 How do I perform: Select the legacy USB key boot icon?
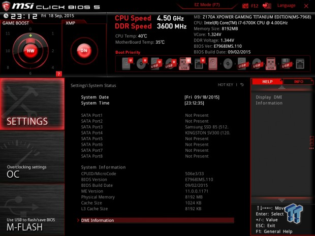[x=271, y=63]
